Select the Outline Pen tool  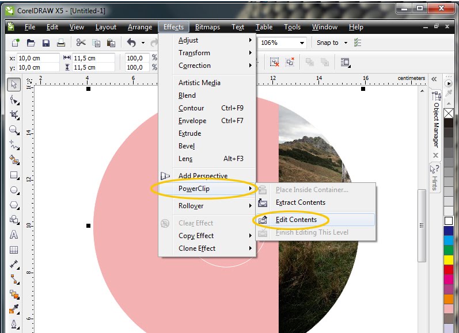[x=14, y=324]
